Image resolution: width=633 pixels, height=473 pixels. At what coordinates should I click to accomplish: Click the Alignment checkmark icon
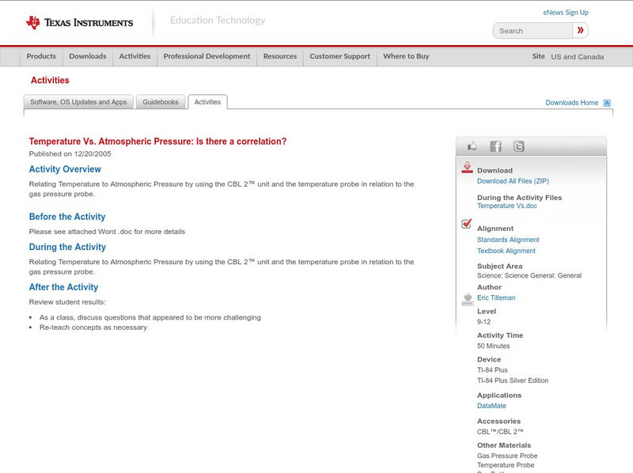[x=467, y=223]
